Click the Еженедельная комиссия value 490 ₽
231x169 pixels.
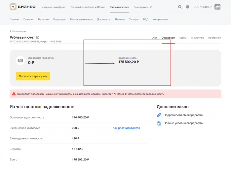point(76,138)
